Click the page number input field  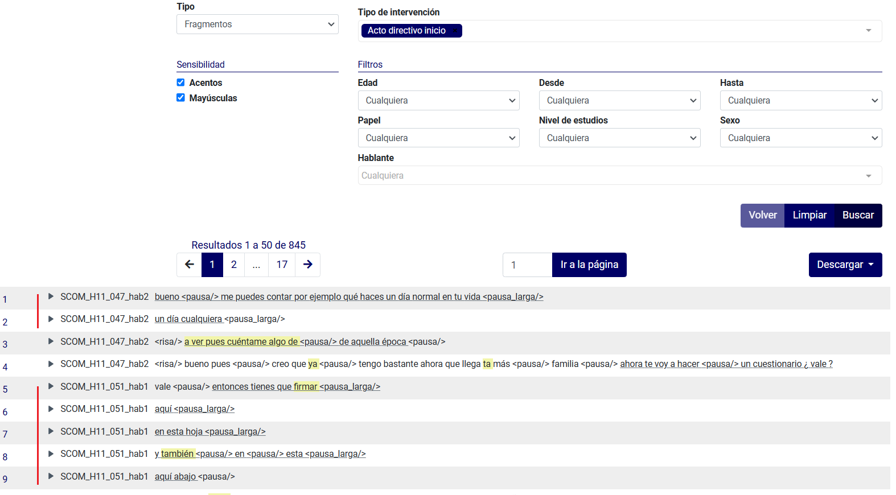point(527,265)
